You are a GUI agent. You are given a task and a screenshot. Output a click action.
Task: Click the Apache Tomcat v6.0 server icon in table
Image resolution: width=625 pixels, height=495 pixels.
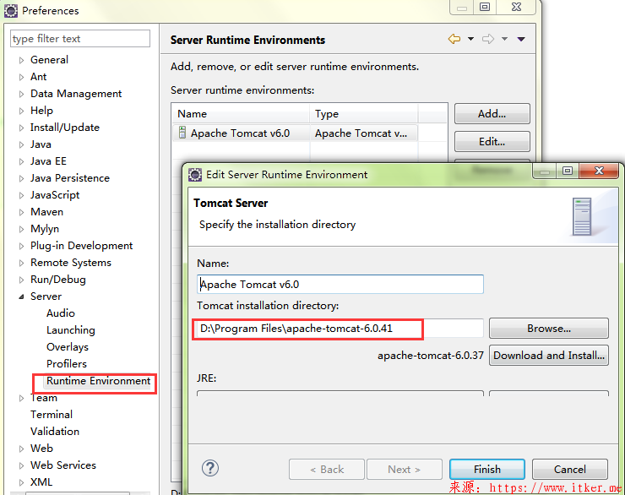182,133
